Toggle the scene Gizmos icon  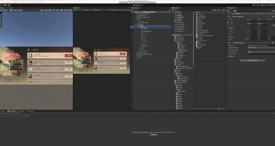click(70, 10)
